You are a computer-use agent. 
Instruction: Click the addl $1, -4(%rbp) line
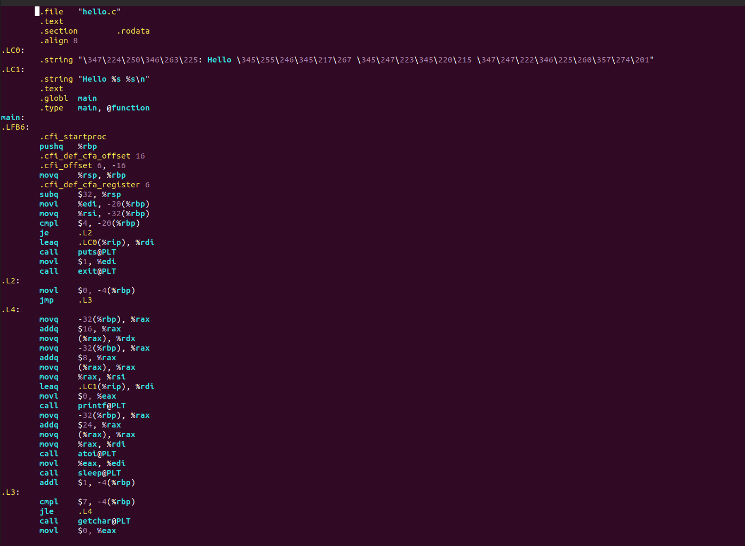pyautogui.click(x=88, y=482)
